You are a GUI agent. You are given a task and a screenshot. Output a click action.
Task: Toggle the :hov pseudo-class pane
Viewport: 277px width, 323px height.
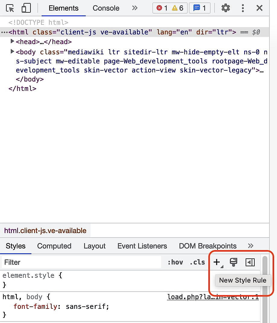click(x=176, y=262)
